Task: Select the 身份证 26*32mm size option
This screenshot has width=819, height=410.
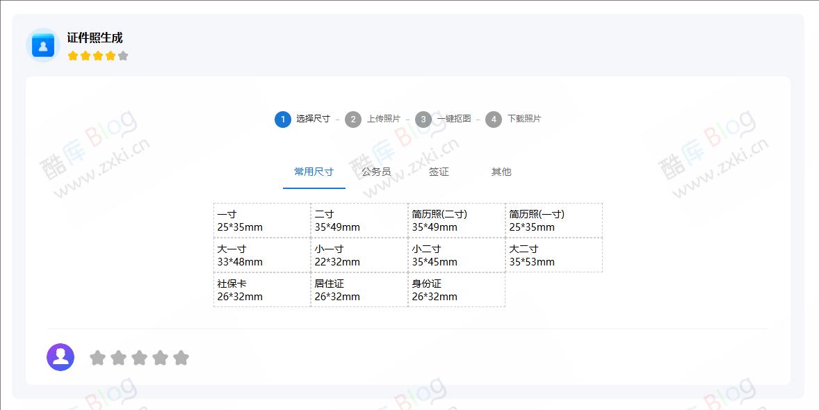Action: tap(456, 290)
